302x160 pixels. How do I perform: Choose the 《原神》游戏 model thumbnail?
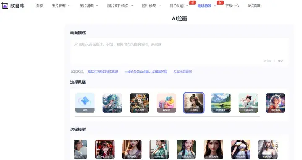(105, 150)
